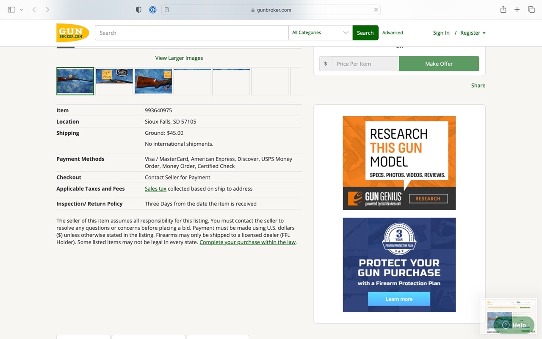
Task: Show the tab overview
Action: coord(531,9)
